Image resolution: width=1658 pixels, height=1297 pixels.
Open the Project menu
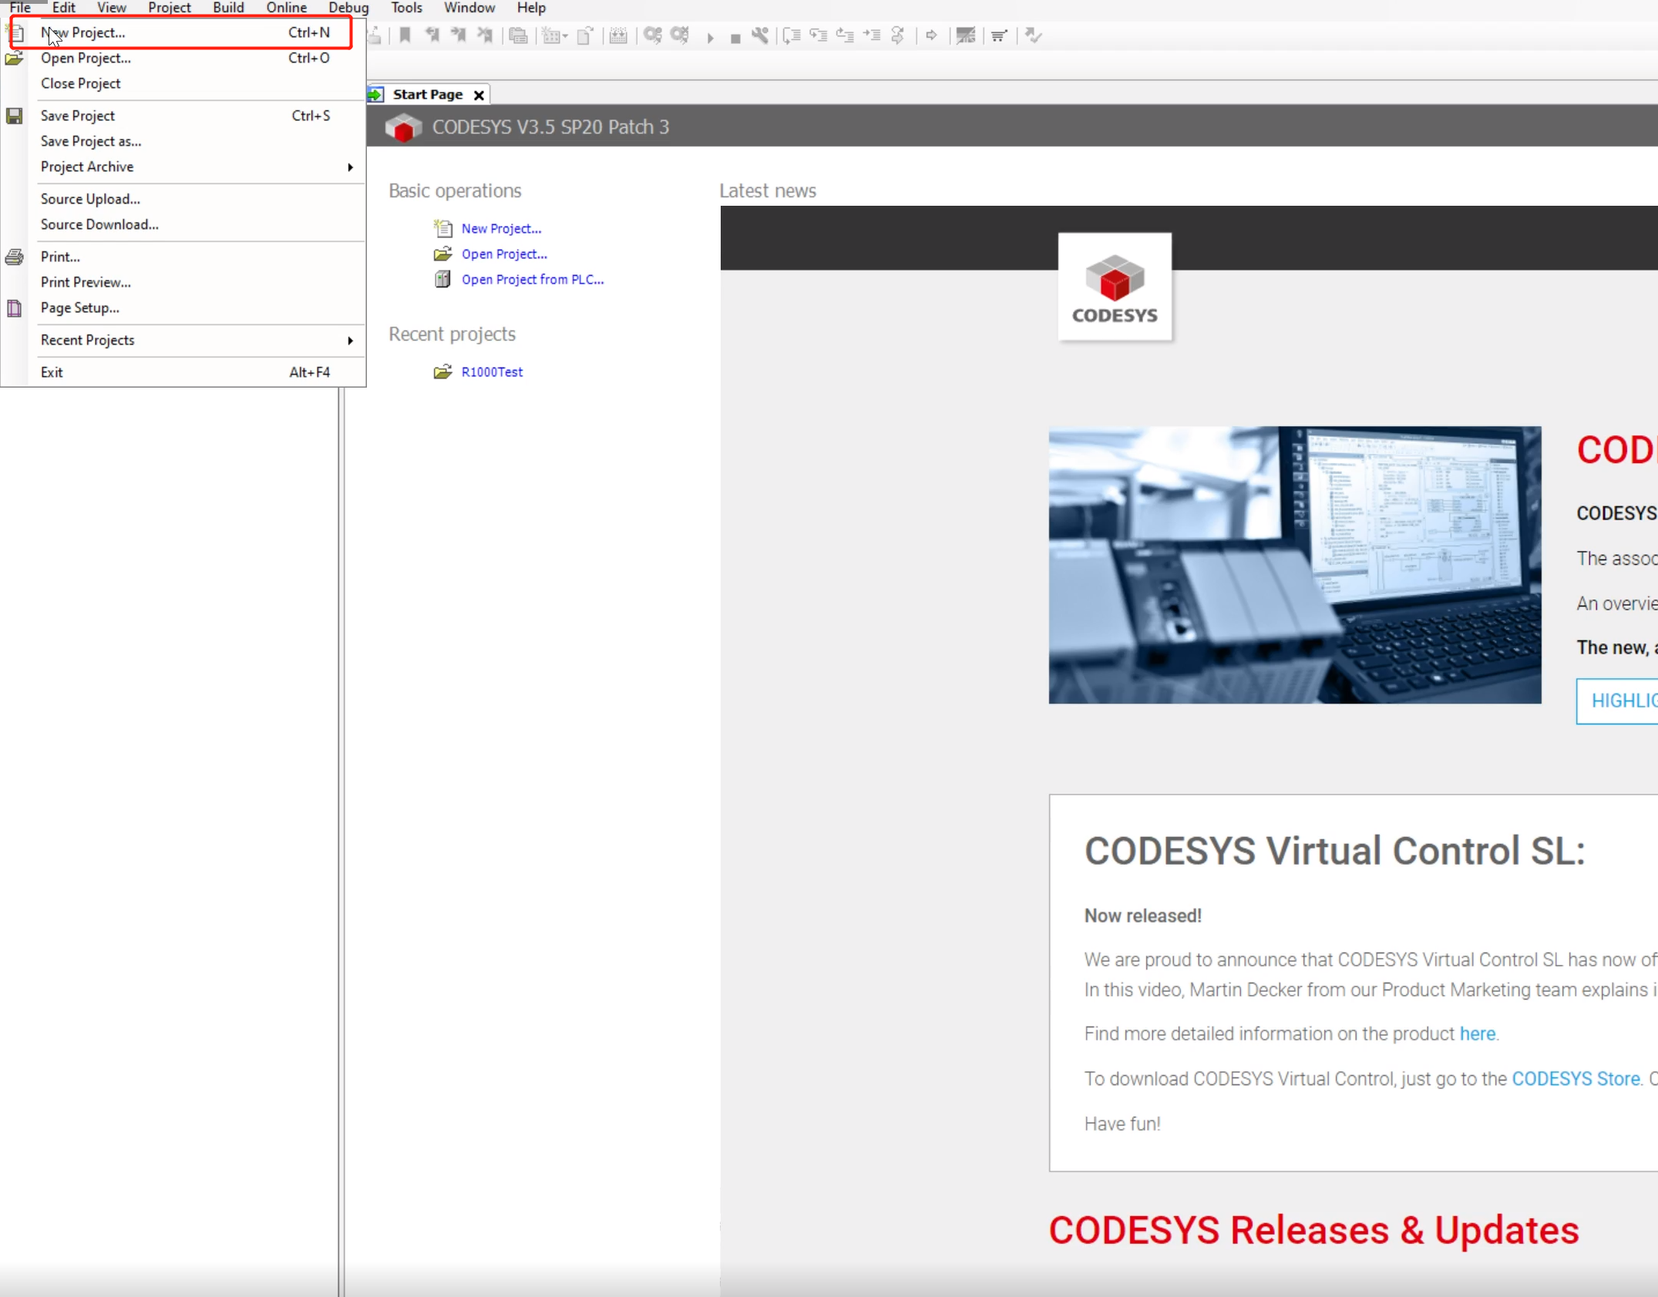[x=170, y=8]
